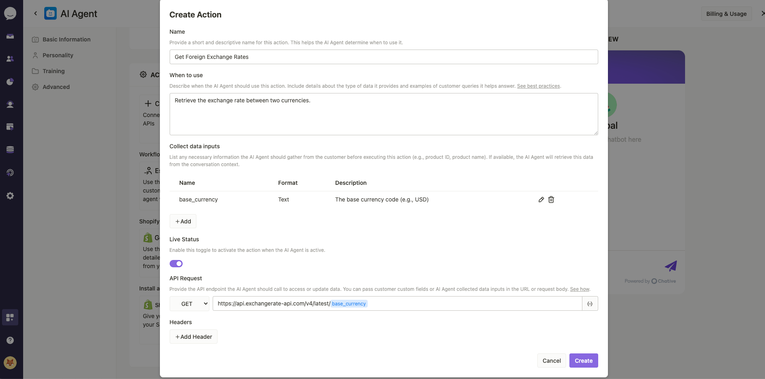This screenshot has height=379, width=765.
Task: Open the Apps grid icon in sidebar
Action: [10, 317]
